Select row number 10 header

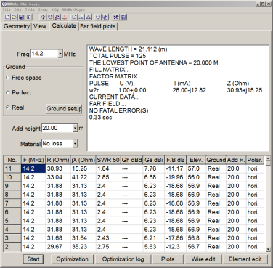[x=12, y=177]
